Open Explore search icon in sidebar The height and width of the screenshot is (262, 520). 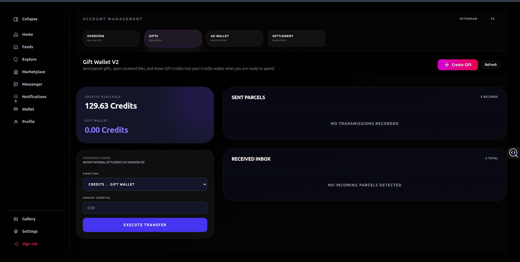(x=16, y=60)
